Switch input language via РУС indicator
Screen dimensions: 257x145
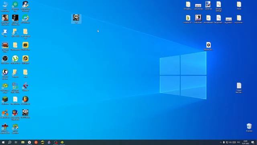[x=239, y=142]
